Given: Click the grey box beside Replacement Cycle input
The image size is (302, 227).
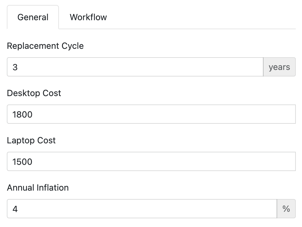Looking at the screenshot, I should [279, 67].
